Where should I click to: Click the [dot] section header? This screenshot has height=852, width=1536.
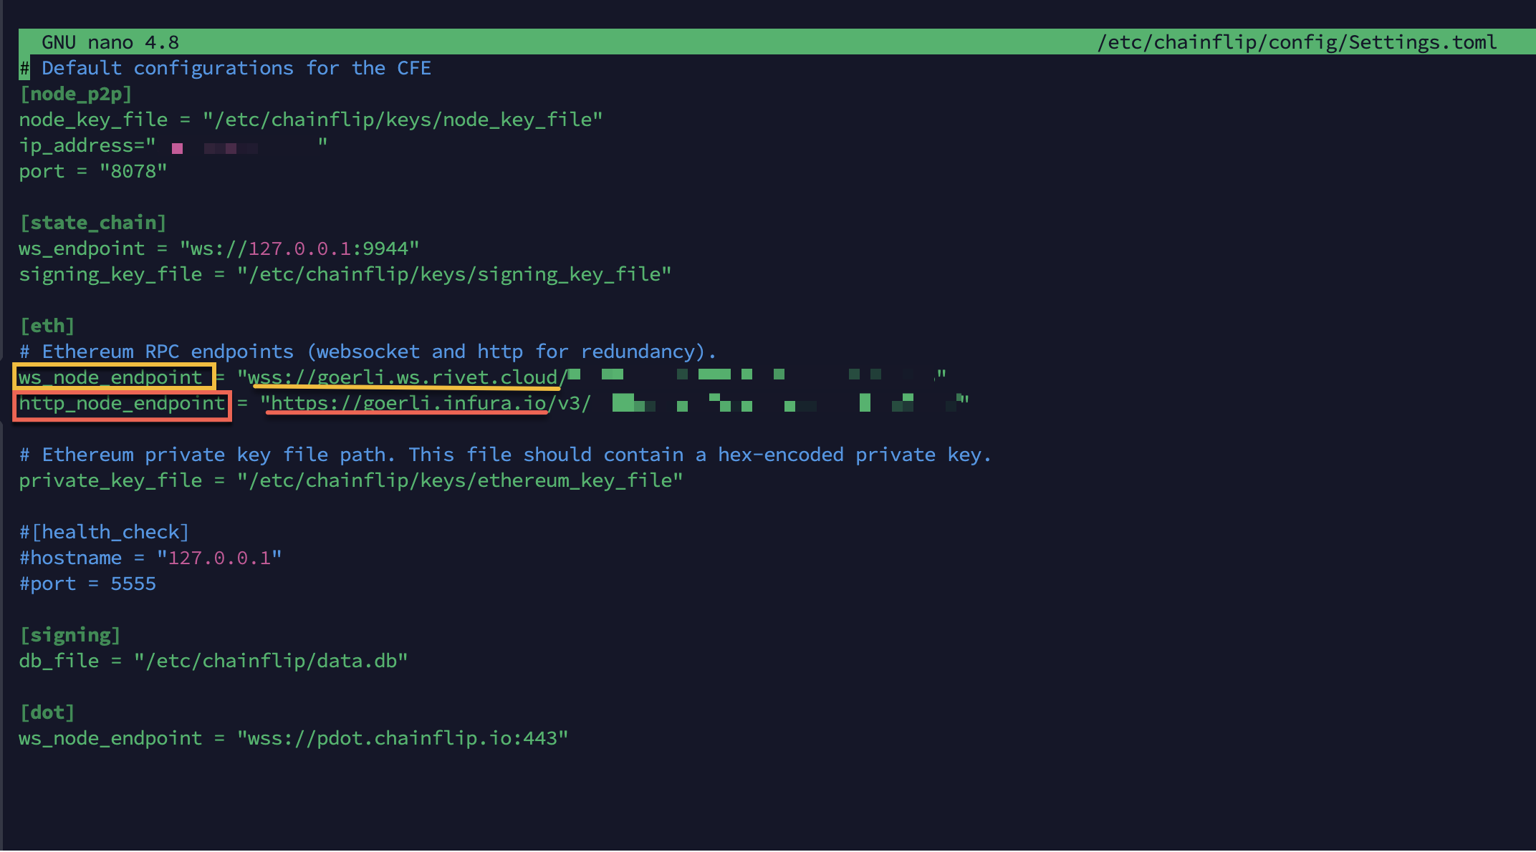(47, 712)
